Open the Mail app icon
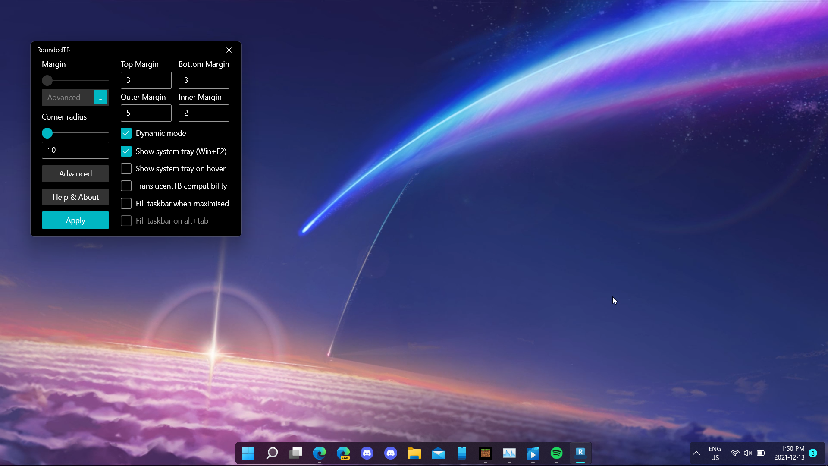828x466 pixels. (x=438, y=453)
